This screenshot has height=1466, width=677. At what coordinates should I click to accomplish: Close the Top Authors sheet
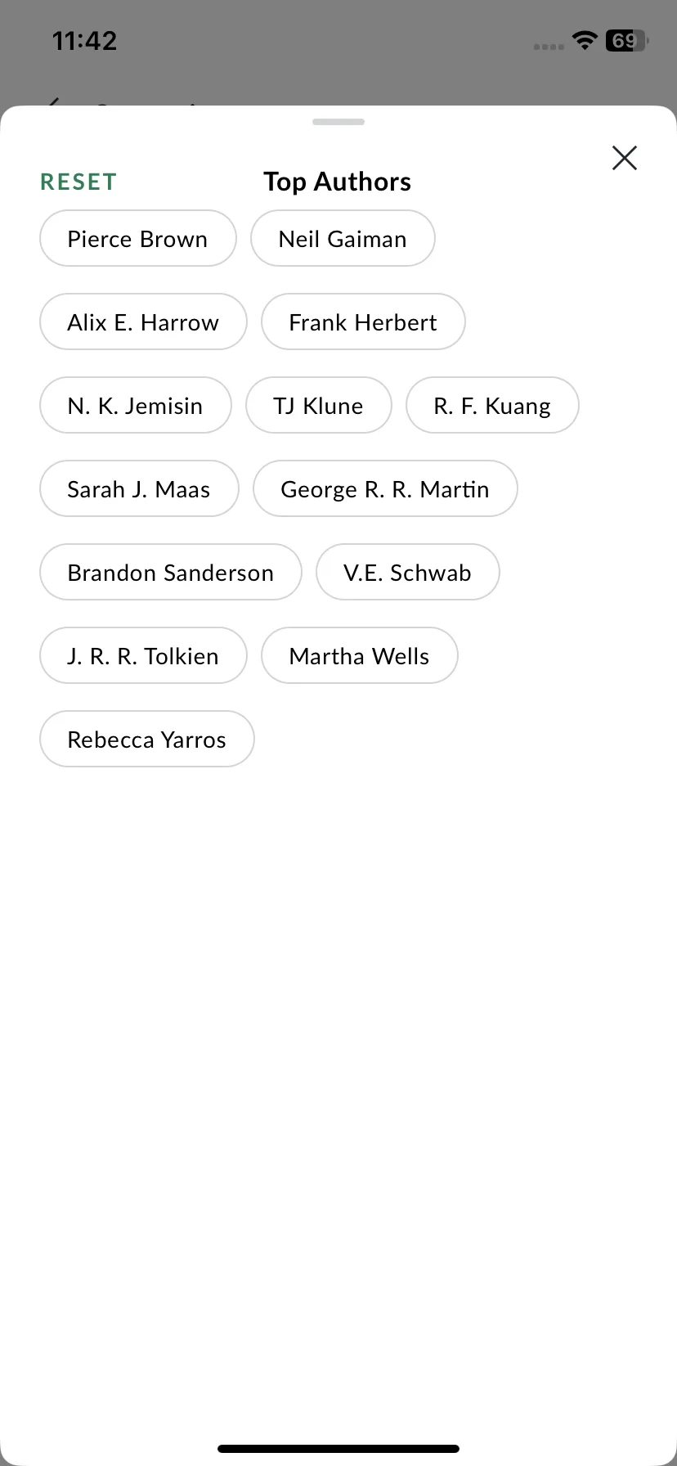pos(625,158)
